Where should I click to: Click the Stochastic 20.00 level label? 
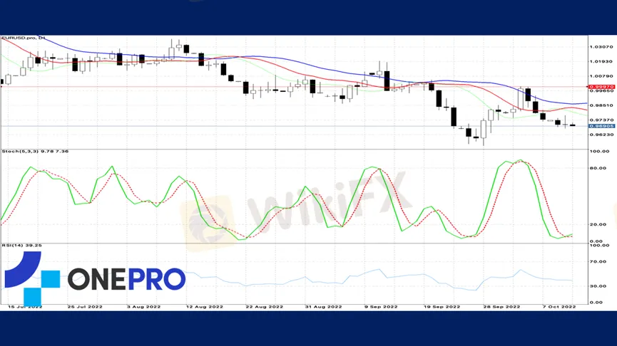pos(598,224)
